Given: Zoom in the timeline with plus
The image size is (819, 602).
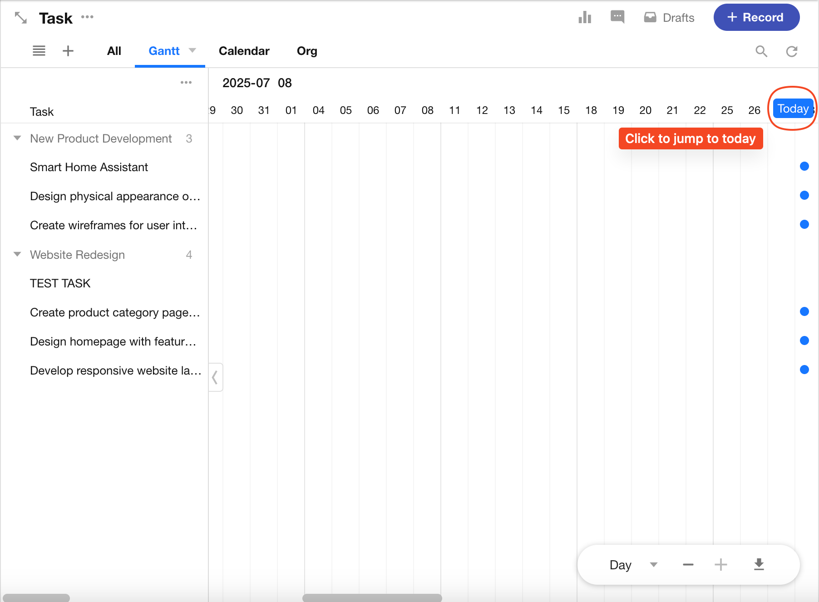Looking at the screenshot, I should 720,564.
